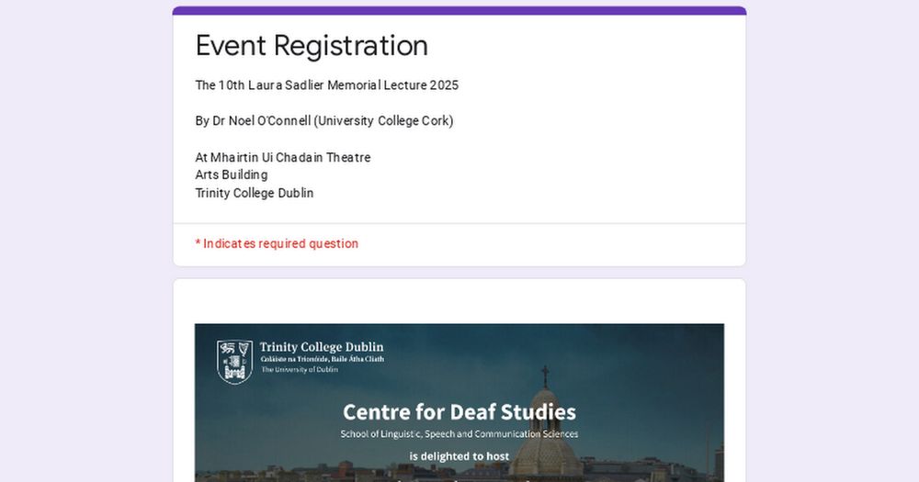Viewport: 919px width, 482px height.
Task: Click the Trinity College Dublin wordmark in banner
Action: tap(322, 347)
